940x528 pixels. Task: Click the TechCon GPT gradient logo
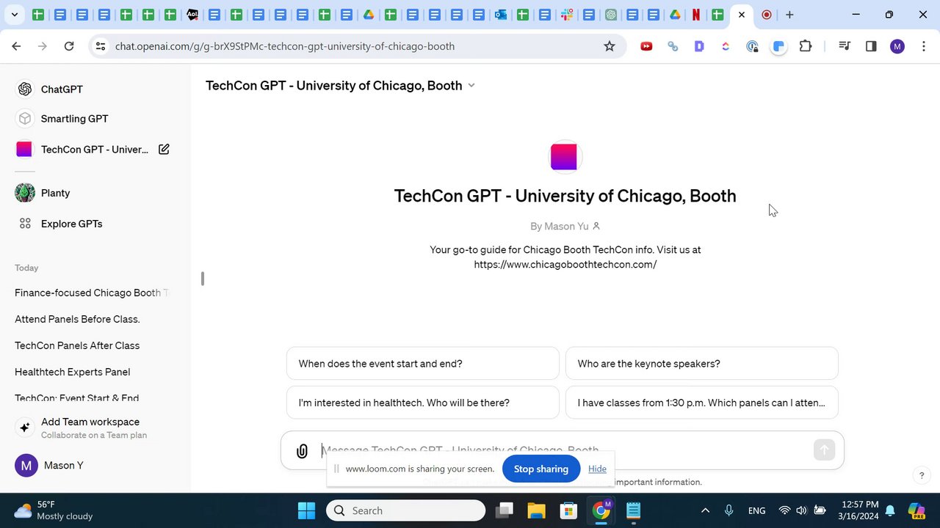[564, 157]
